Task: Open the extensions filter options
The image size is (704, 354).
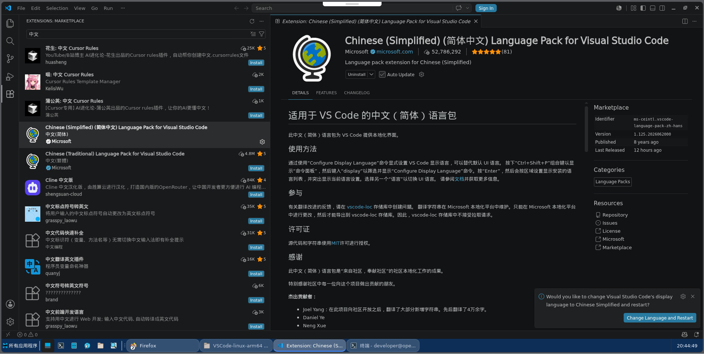Action: pyautogui.click(x=262, y=34)
